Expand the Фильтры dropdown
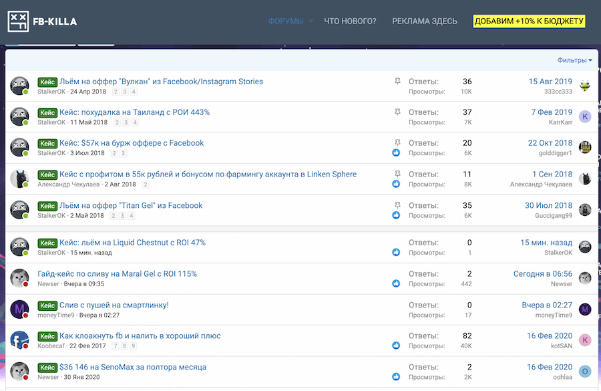 tap(574, 60)
